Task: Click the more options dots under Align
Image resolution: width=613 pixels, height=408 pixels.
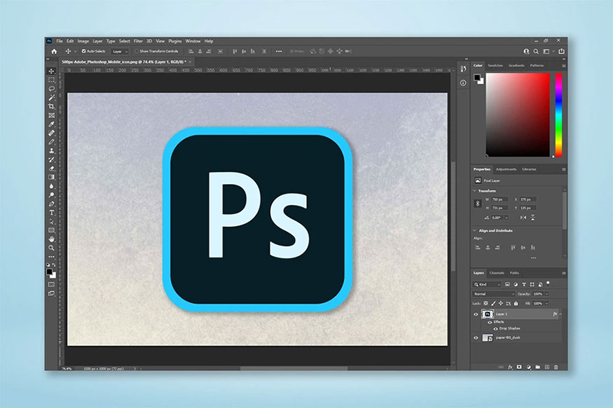Action: point(533,258)
